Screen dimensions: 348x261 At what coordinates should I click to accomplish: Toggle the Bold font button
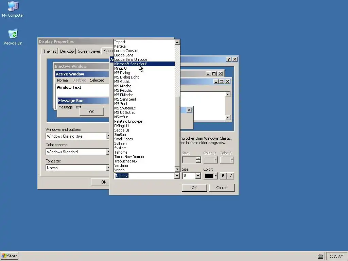223,176
